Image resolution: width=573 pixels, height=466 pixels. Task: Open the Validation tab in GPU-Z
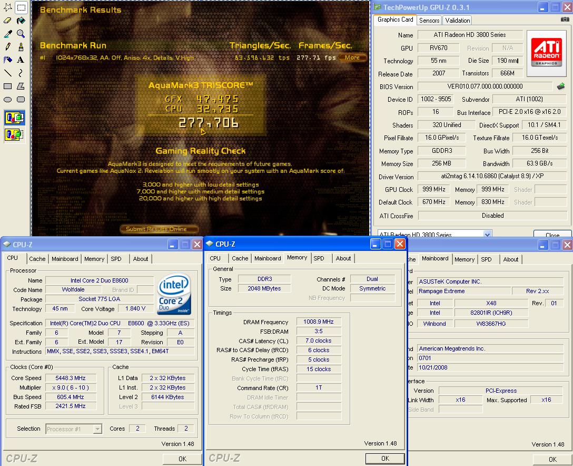pyautogui.click(x=457, y=21)
